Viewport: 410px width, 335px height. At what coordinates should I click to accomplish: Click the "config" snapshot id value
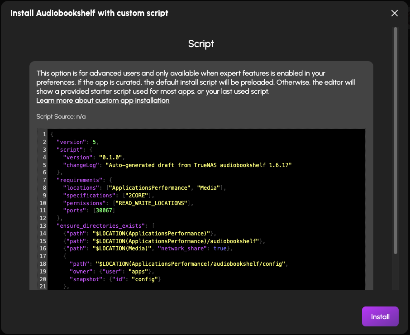145,279
